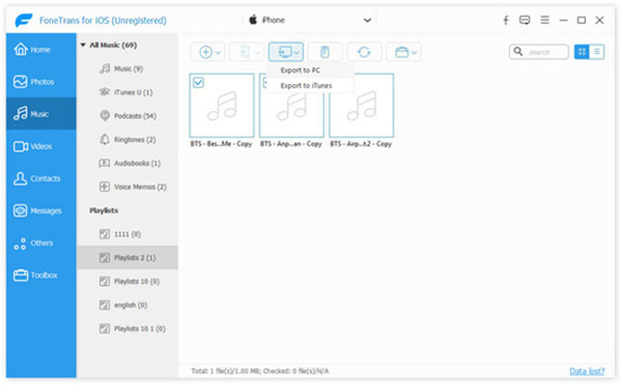Open the Videos section
622x385 pixels.
coord(41,146)
